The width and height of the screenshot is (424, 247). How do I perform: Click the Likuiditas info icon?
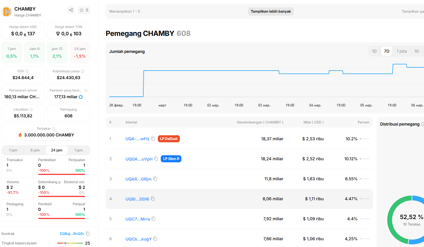point(31,109)
